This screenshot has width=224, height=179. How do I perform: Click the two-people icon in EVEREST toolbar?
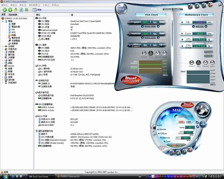tap(27, 10)
